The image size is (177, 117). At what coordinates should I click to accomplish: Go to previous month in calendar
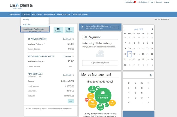(x=125, y=29)
